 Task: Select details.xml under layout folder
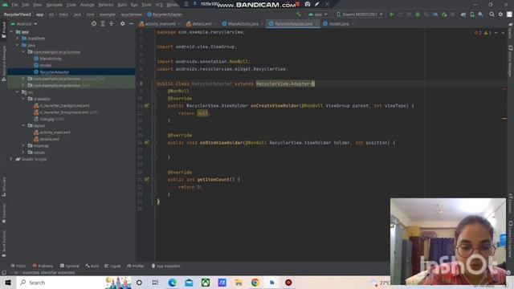click(49, 139)
